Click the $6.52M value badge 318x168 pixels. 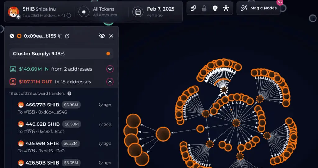tap(71, 143)
